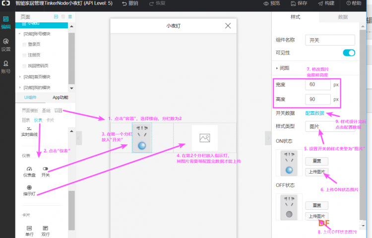Select the 卡片 category

(x=50, y=120)
